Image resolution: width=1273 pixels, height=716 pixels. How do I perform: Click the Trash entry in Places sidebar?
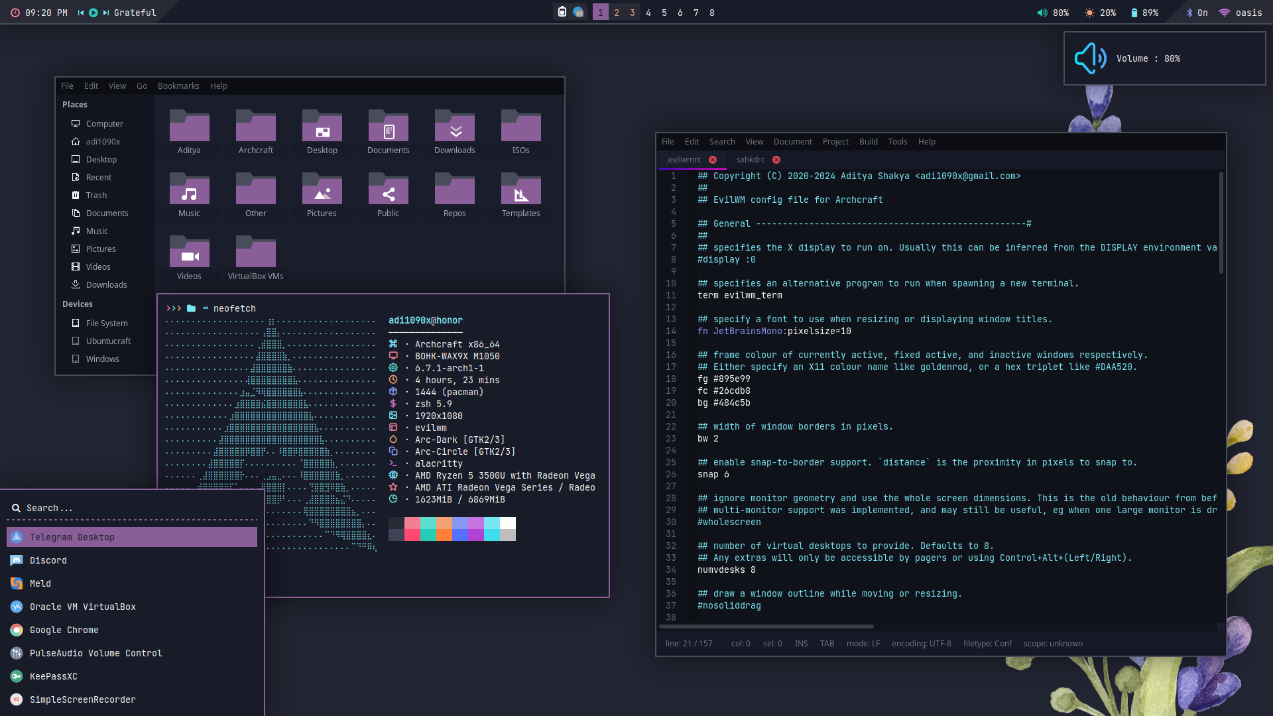(x=96, y=195)
